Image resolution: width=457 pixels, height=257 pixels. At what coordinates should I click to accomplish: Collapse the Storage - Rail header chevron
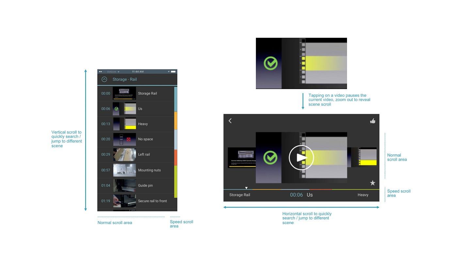pyautogui.click(x=104, y=79)
